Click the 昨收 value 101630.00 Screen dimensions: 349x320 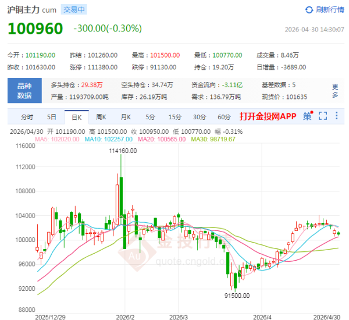40,67
